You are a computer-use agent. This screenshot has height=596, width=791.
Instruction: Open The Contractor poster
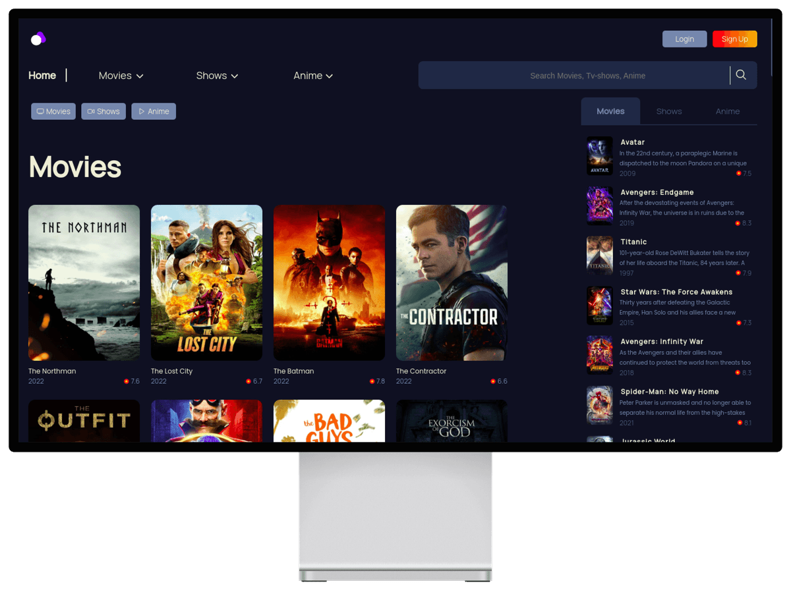pos(452,283)
